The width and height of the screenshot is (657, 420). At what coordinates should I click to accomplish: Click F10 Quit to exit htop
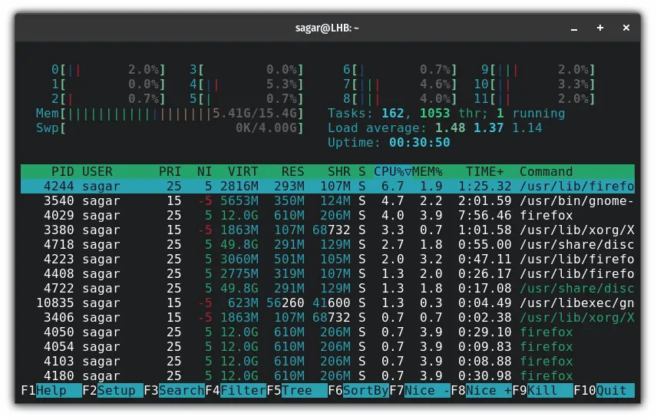click(x=604, y=390)
